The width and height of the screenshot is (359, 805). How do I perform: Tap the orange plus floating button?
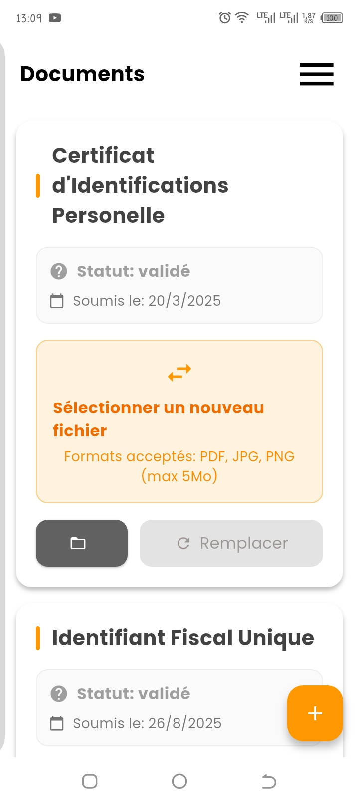pos(315,713)
